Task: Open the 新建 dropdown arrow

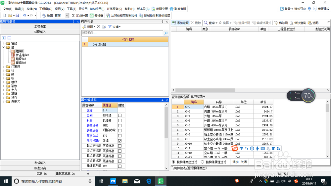Action: (94, 27)
